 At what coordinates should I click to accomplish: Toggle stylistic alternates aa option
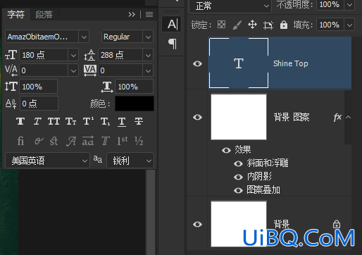click(88, 141)
